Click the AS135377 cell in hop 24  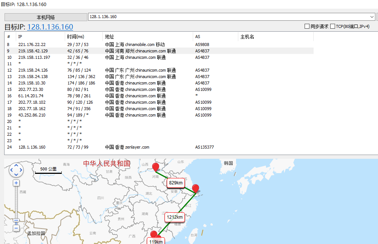(x=204, y=147)
